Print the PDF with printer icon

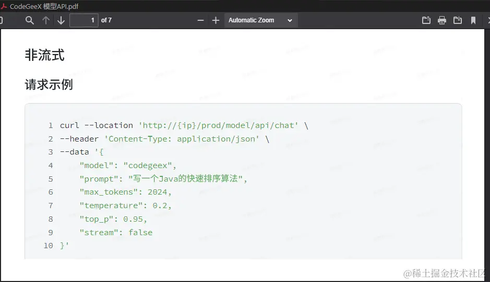point(442,21)
